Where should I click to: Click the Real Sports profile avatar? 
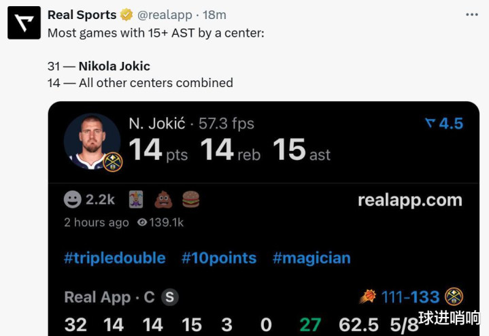pos(24,22)
